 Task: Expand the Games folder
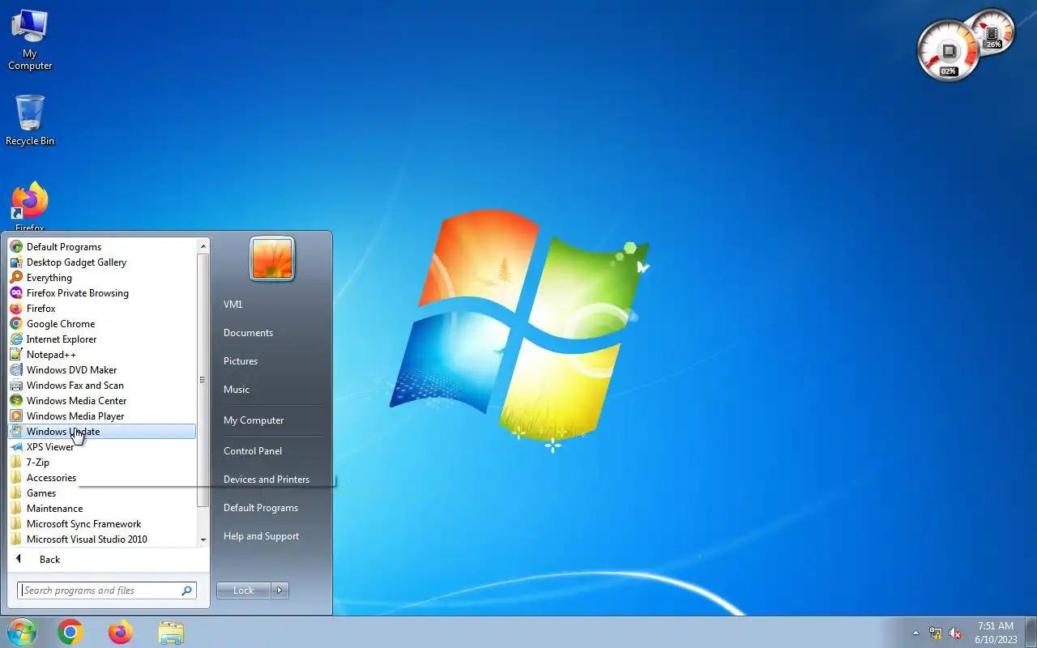coord(101,493)
